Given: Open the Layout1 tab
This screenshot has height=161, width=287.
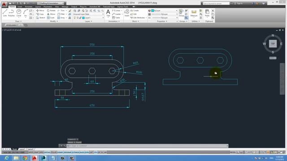Looking at the screenshot, I should pyautogui.click(x=22, y=149).
